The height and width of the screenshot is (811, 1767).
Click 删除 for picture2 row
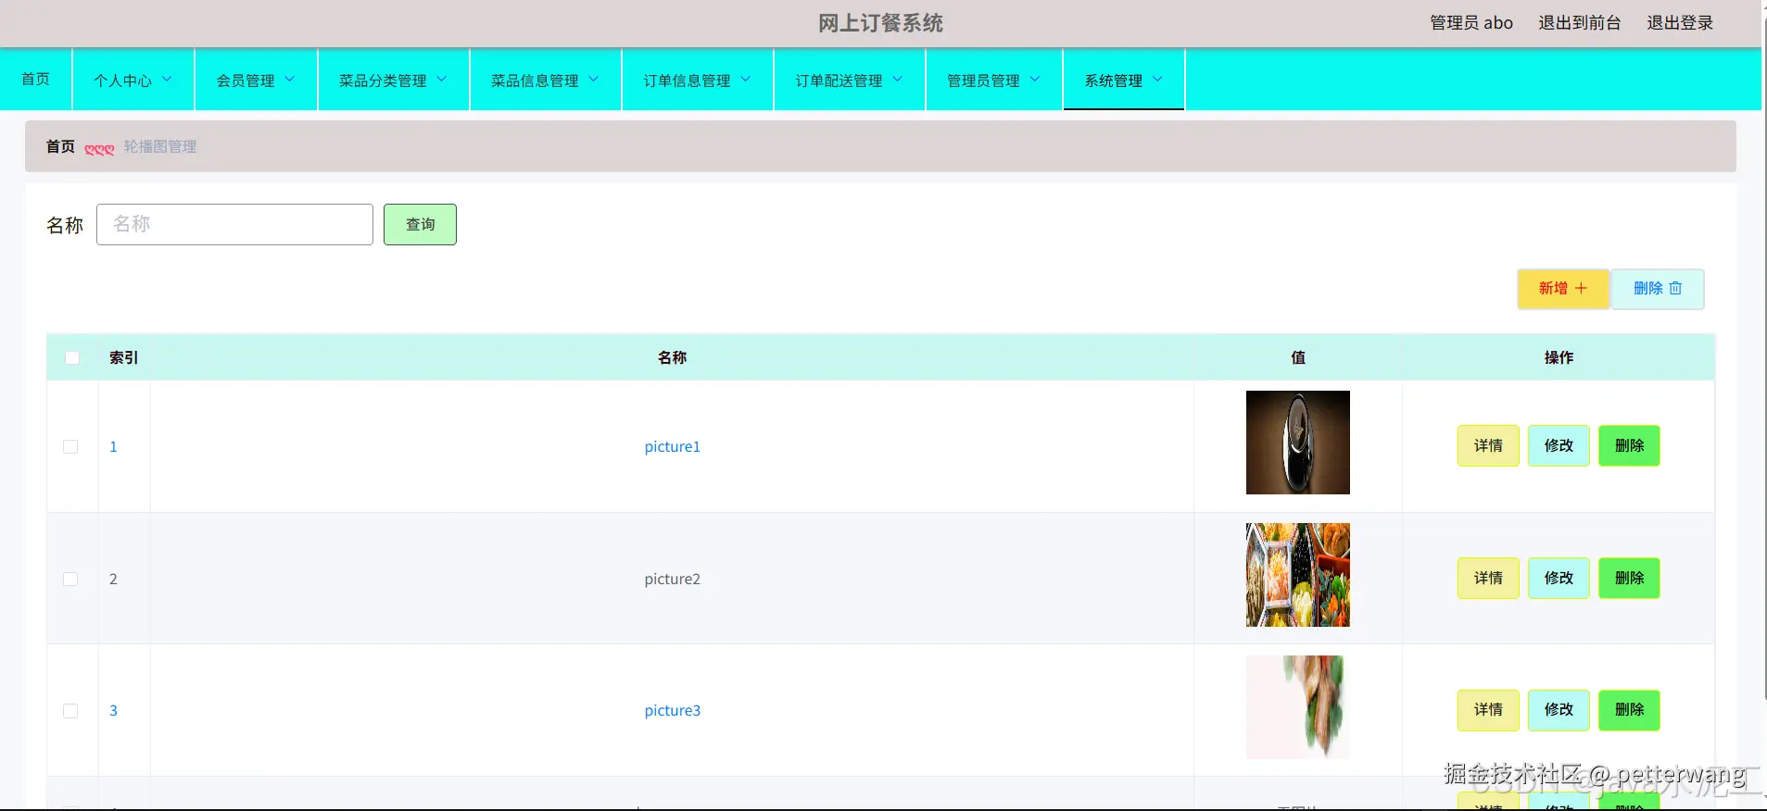[x=1629, y=578]
